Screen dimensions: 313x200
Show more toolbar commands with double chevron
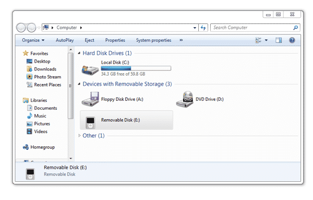coord(181,40)
